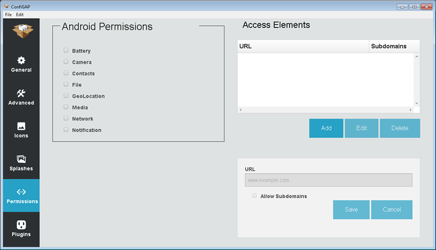The image size is (436, 250).
Task: Enable the Notification permission checkbox
Action: coord(66,130)
